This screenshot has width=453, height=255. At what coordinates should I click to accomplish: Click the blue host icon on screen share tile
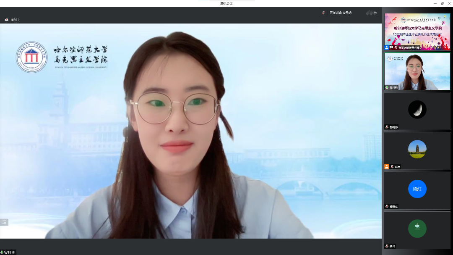[x=387, y=48]
